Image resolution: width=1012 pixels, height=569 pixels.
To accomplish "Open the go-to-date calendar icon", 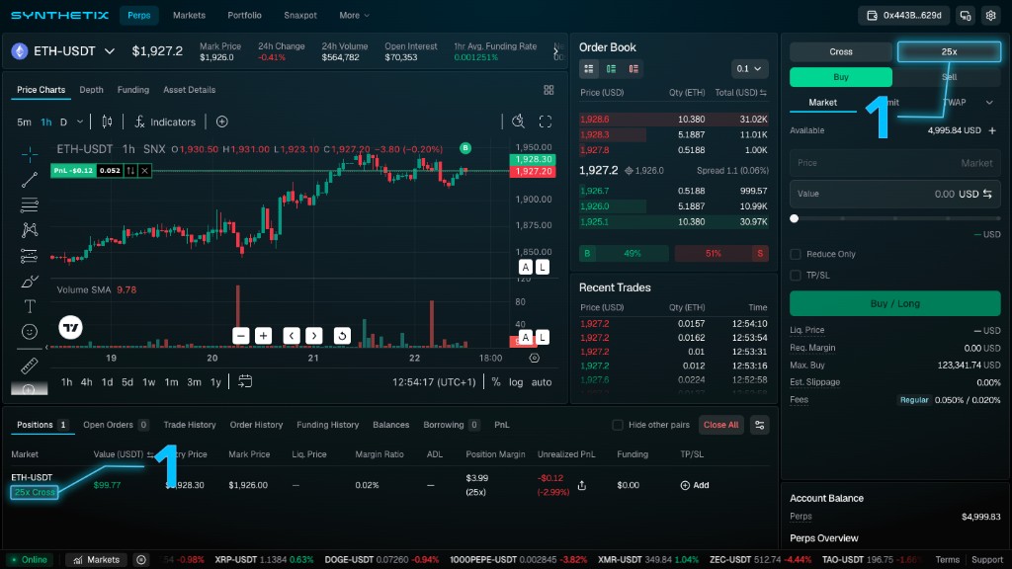I will click(x=245, y=381).
